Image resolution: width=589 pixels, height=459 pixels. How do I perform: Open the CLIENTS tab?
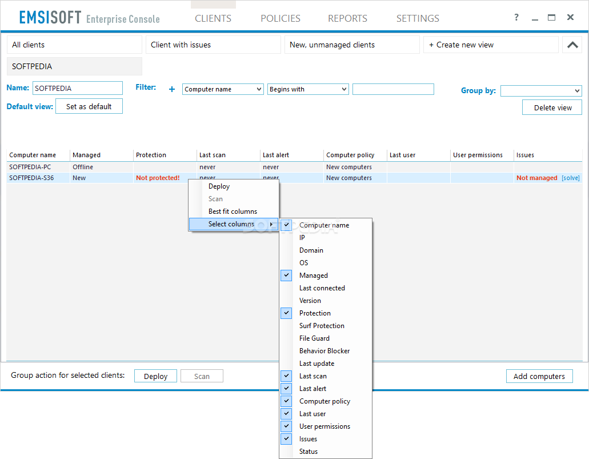pyautogui.click(x=213, y=18)
